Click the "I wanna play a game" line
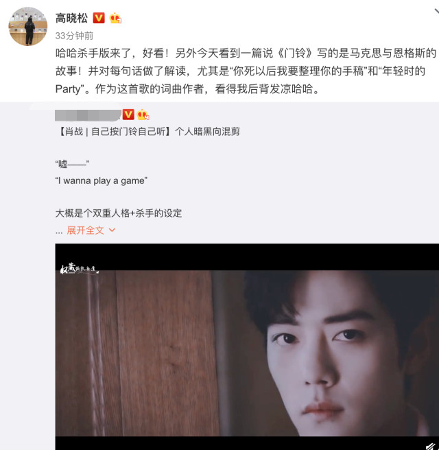The image size is (439, 450). [x=102, y=181]
